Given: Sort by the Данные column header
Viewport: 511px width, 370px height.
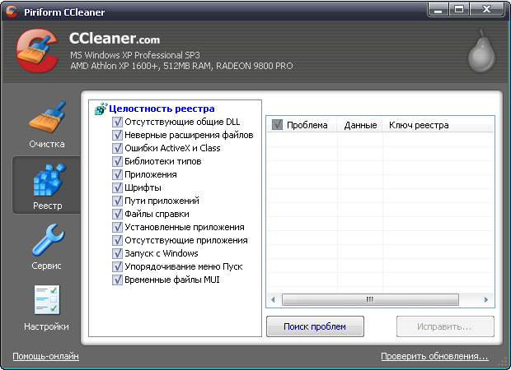Looking at the screenshot, I should coord(360,125).
